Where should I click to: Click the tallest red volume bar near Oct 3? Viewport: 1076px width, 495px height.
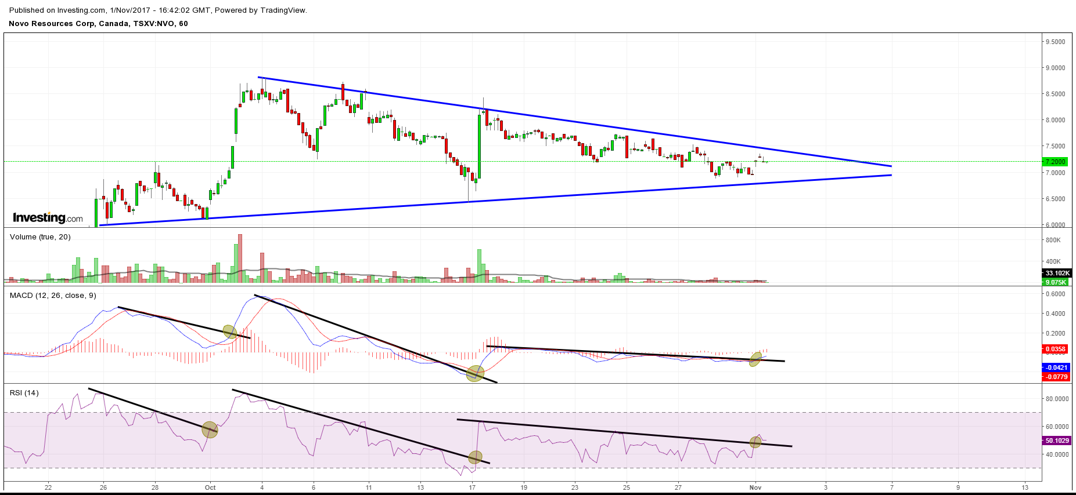[x=240, y=259]
